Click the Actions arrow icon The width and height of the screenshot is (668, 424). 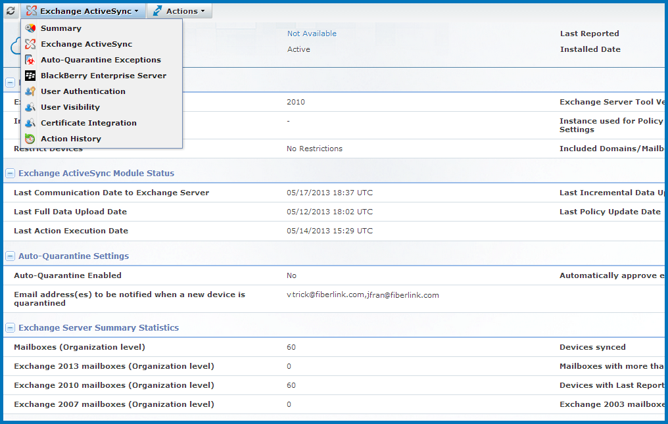(157, 11)
